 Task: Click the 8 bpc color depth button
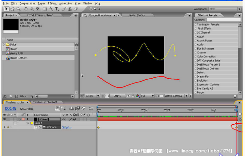pyautogui.click(x=23, y=96)
